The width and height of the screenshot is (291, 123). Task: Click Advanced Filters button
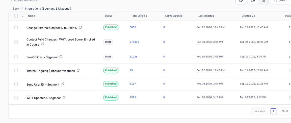24,1
